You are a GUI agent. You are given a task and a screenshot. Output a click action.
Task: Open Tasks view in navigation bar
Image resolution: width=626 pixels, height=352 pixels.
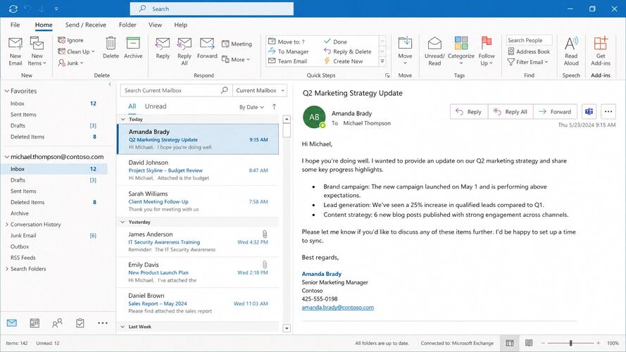[80, 323]
